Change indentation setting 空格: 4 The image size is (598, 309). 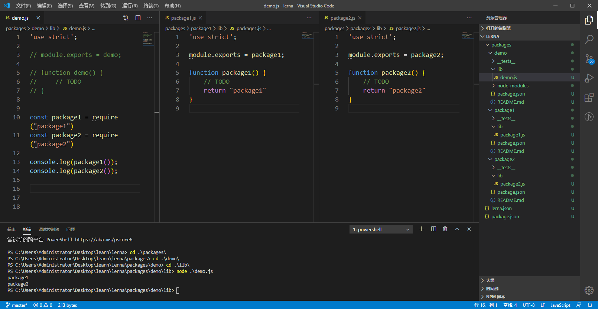pyautogui.click(x=510, y=305)
